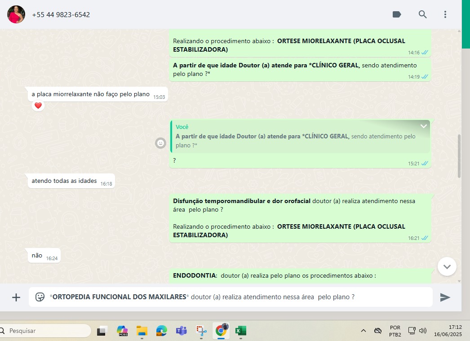Open the contact profile picture
The height and width of the screenshot is (341, 470).
pyautogui.click(x=16, y=14)
